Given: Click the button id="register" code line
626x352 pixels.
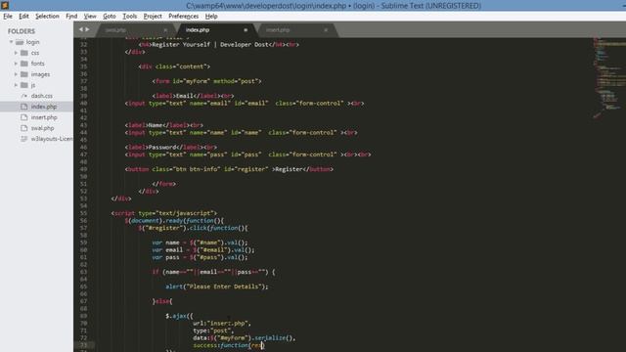Looking at the screenshot, I should (229, 169).
